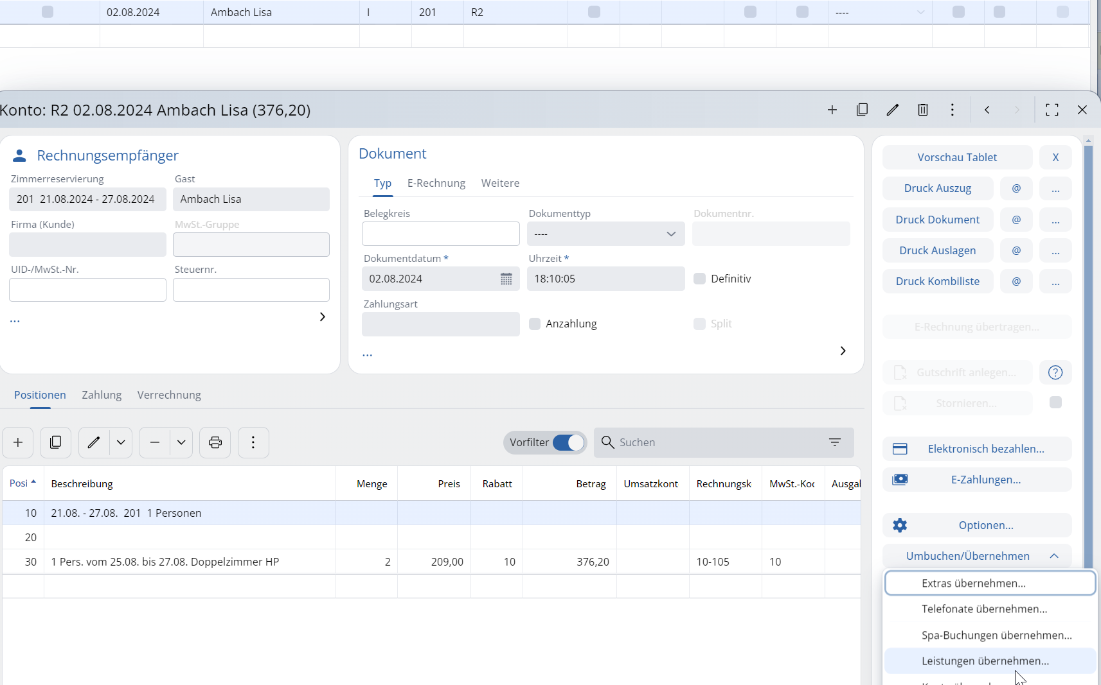The image size is (1101, 685).
Task: Click the Druck Dokument button
Action: [937, 220]
